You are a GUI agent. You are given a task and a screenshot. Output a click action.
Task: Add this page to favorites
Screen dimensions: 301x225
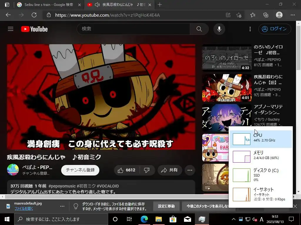[239, 15]
